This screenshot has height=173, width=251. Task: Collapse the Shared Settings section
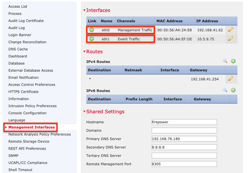pos(84,111)
